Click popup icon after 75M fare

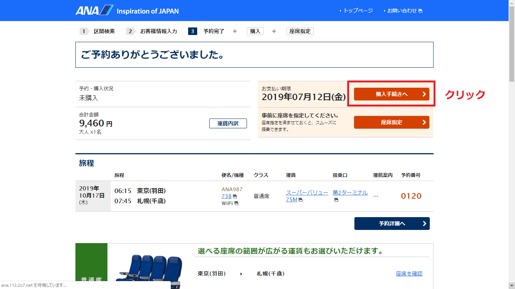coord(300,200)
